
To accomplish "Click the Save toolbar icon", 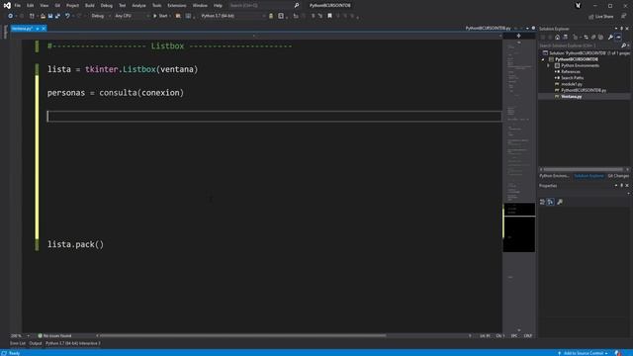I will 50,16.
